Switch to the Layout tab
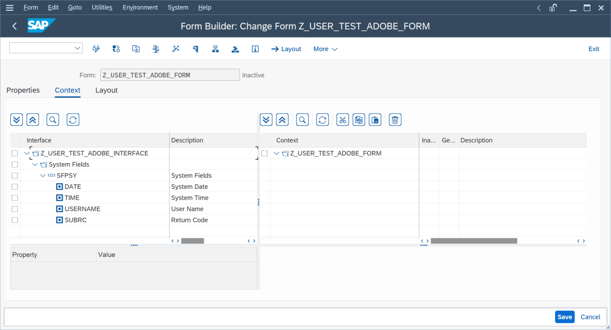Viewport: 611px width, 330px height. click(106, 90)
